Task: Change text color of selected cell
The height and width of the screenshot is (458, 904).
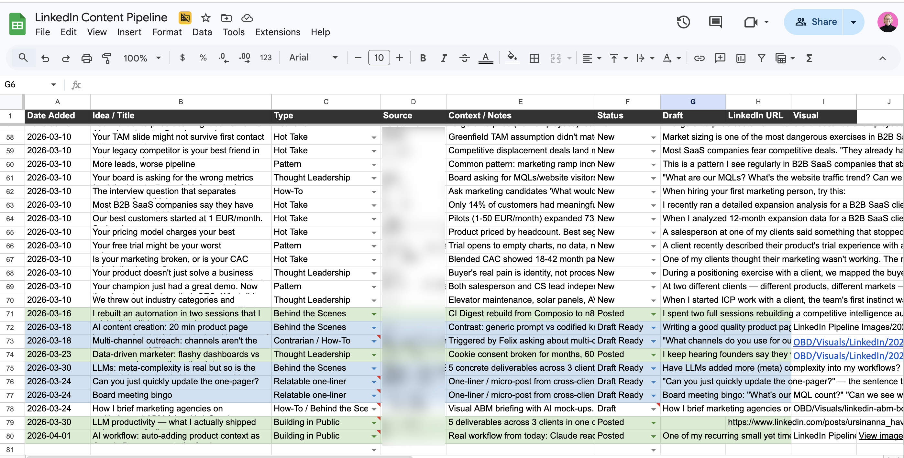Action: (x=485, y=58)
